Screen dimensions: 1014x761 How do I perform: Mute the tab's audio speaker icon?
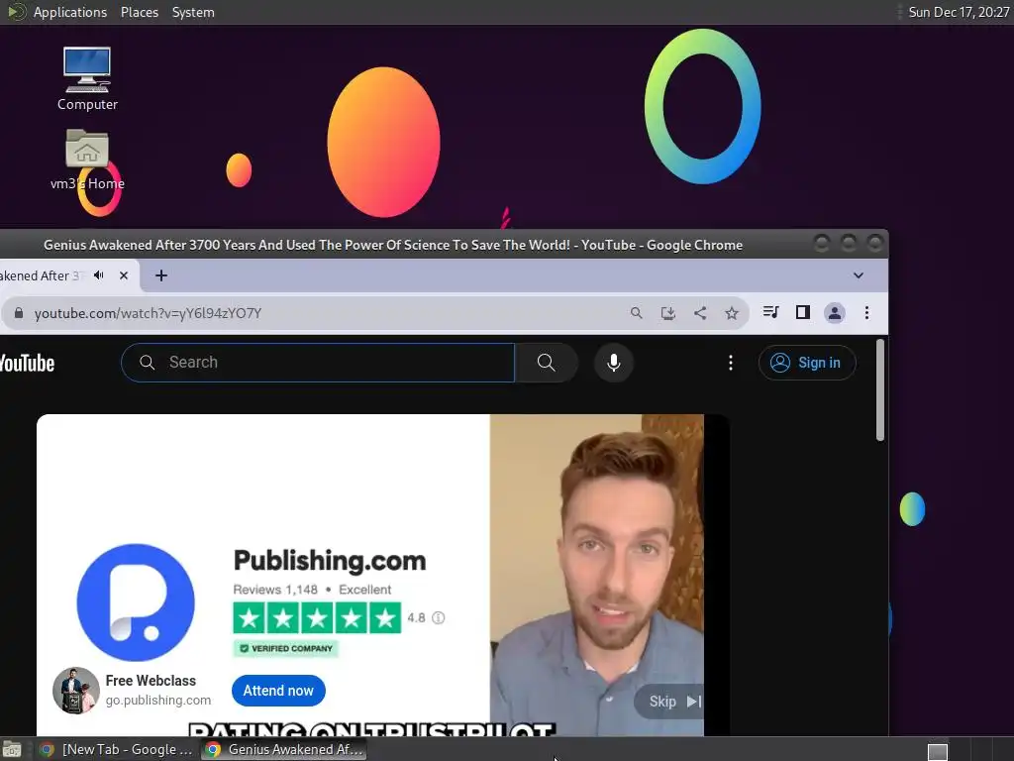(x=98, y=275)
